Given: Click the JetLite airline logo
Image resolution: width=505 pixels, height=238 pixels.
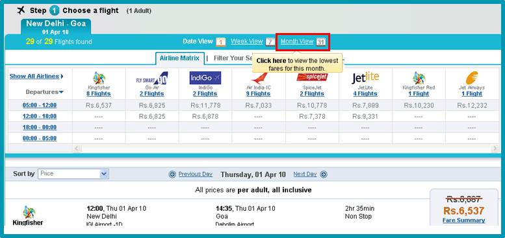Looking at the screenshot, I should coord(365,78).
